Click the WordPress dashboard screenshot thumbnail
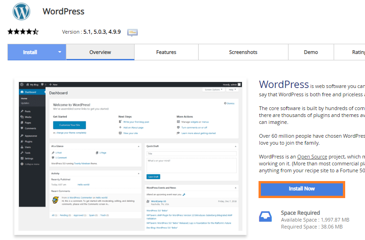Viewport: 365px width, 240px height. (x=130, y=156)
